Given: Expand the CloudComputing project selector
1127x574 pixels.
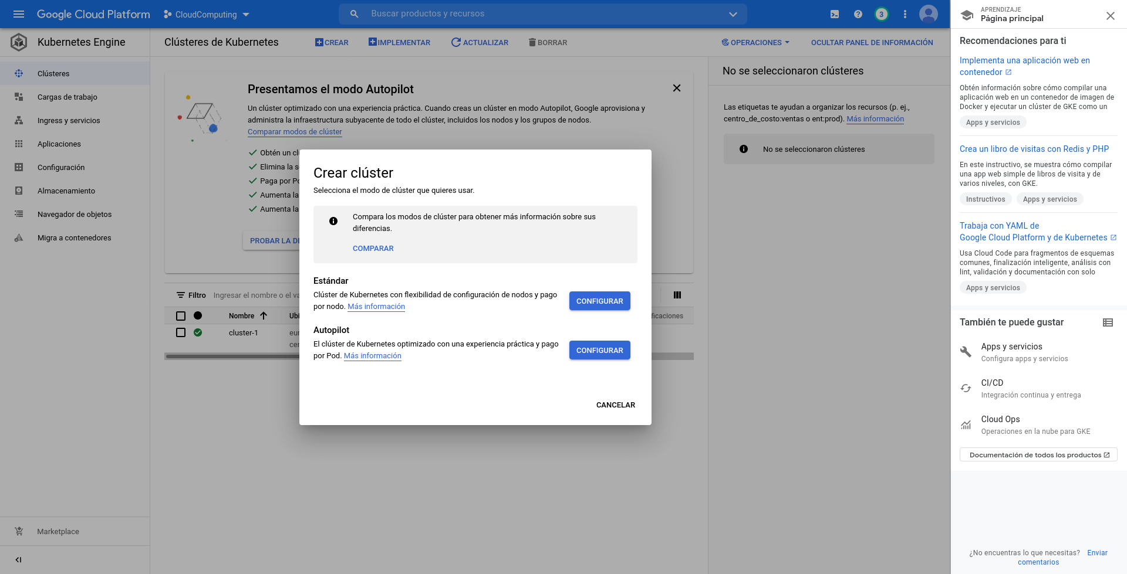Looking at the screenshot, I should tap(207, 14).
